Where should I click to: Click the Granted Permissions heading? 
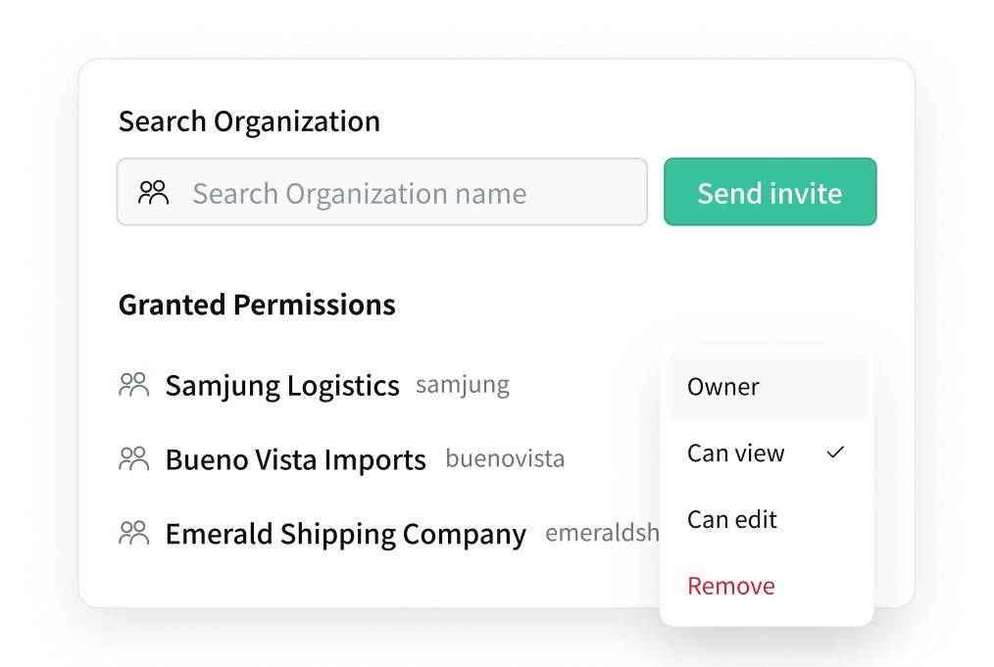click(x=257, y=305)
